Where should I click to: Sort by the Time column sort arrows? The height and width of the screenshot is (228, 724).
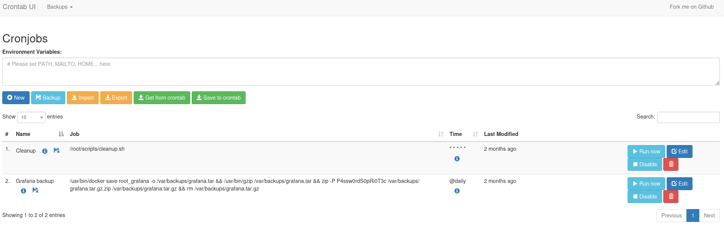[x=475, y=134]
